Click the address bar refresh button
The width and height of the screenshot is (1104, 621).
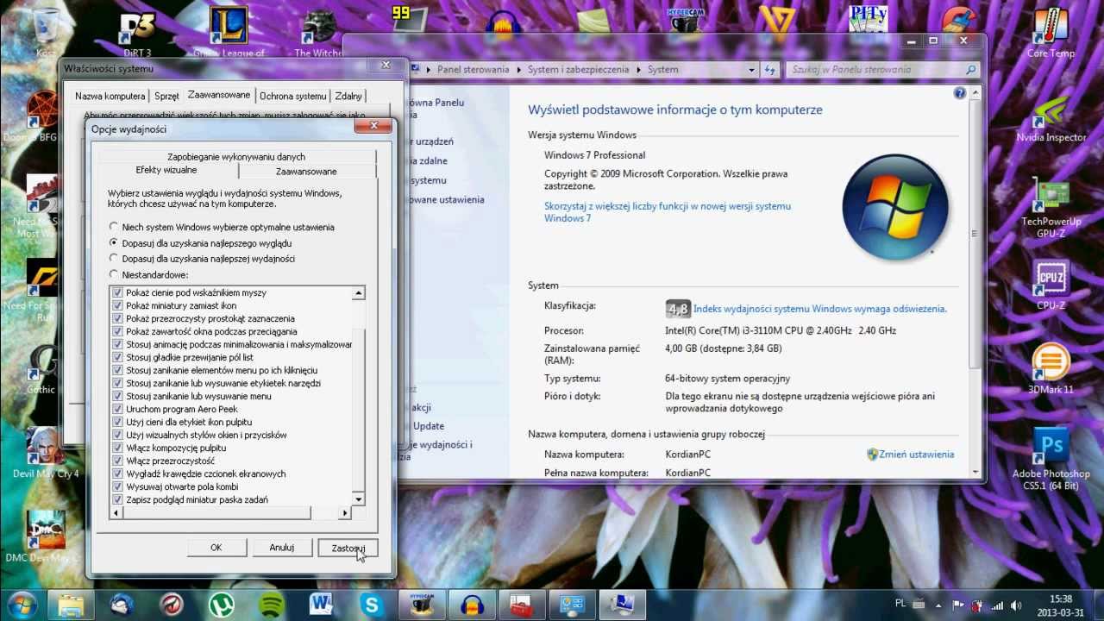(770, 69)
